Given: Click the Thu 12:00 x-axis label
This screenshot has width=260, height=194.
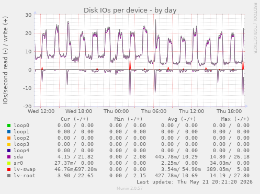Looking at the screenshot, I should (x=191, y=111).
